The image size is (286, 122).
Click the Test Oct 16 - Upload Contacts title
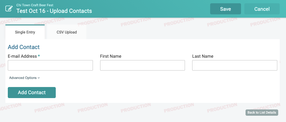pyautogui.click(x=54, y=11)
